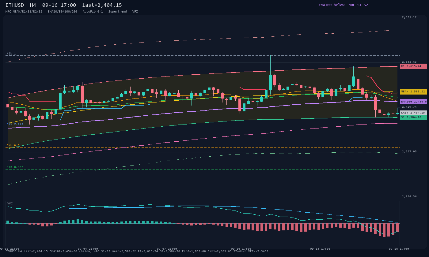Select the 2,227.05 price axis label
Screen dimensions: 429x257
pos(409,151)
